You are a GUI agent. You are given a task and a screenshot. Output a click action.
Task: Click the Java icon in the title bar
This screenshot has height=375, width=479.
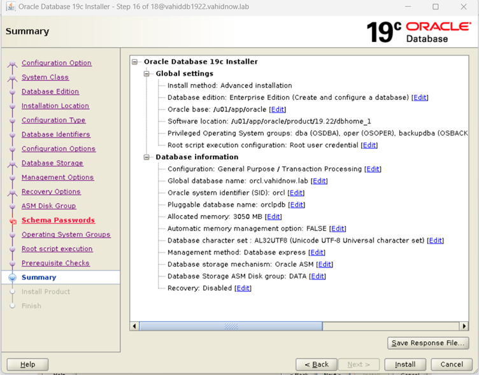tap(10, 6)
